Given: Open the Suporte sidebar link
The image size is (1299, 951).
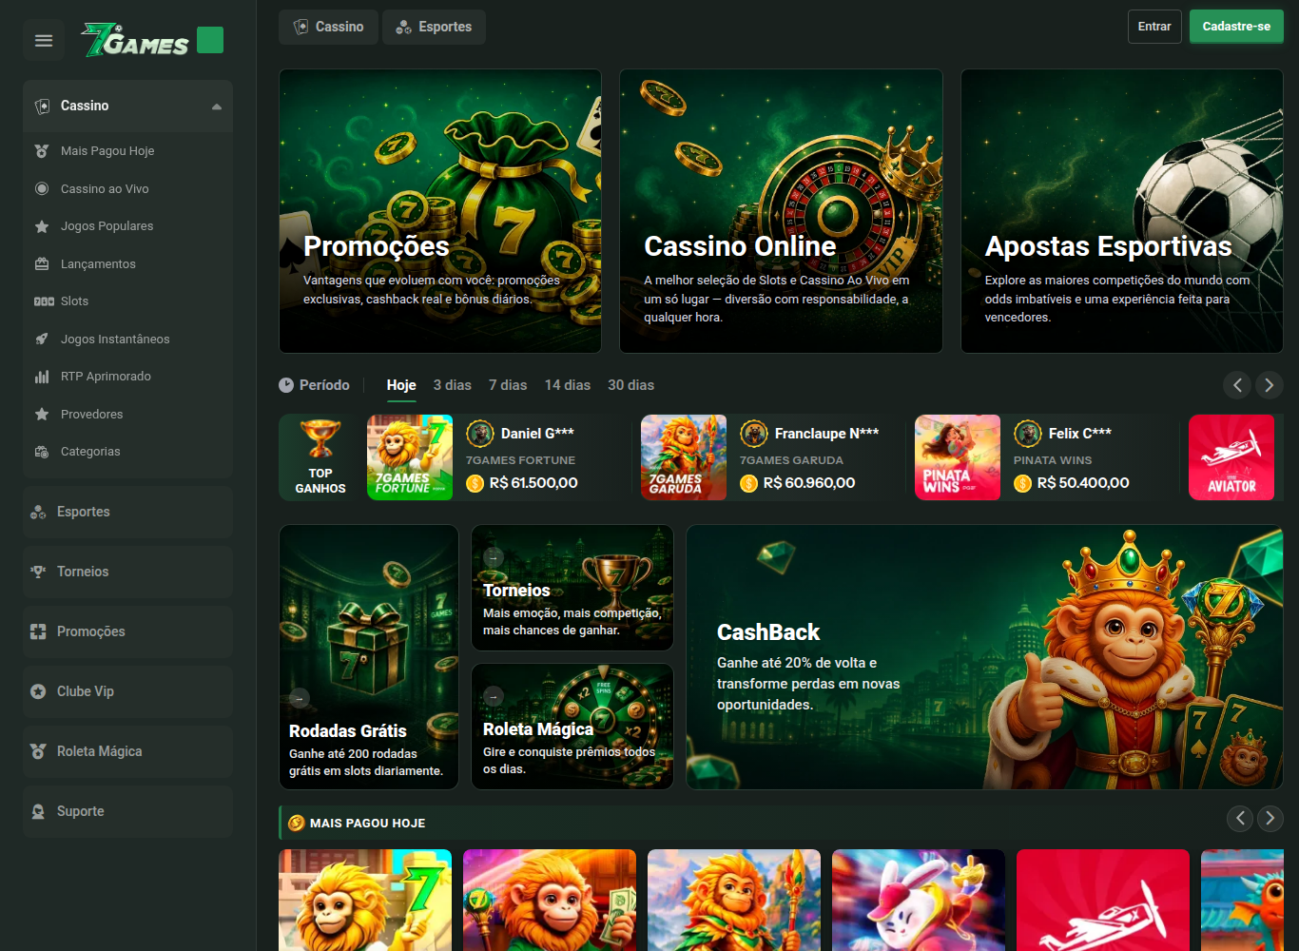Looking at the screenshot, I should coord(127,811).
